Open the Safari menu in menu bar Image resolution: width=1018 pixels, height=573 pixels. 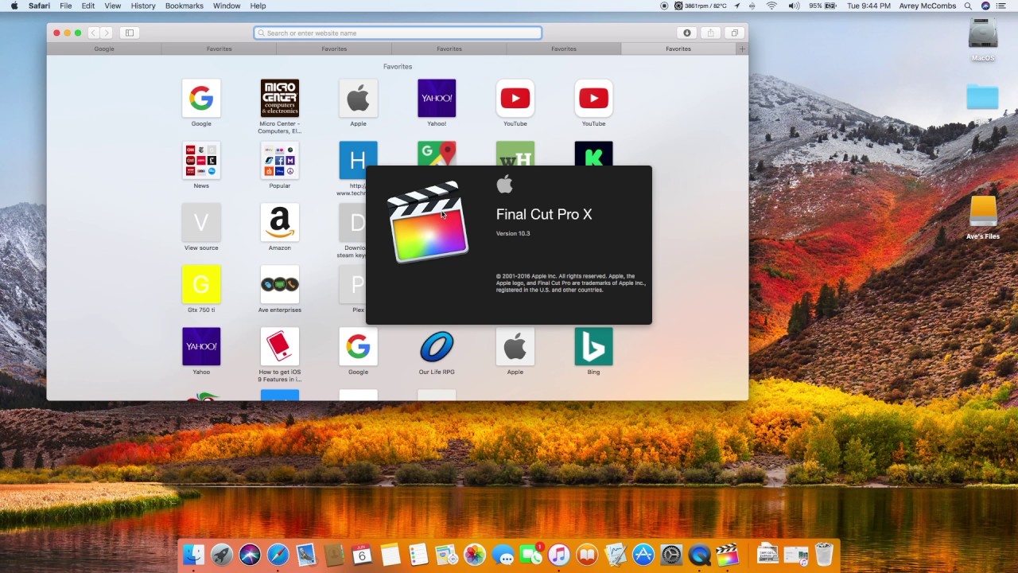click(x=39, y=6)
